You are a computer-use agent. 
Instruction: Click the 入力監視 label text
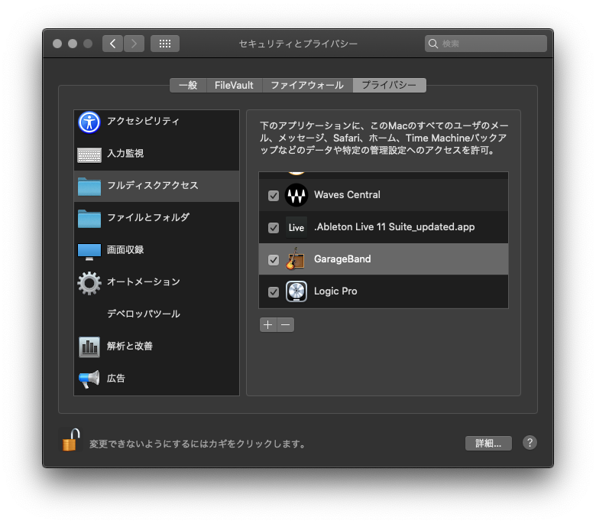point(125,153)
